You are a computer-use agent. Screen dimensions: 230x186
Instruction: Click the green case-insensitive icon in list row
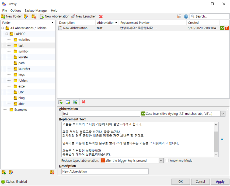click(222, 28)
